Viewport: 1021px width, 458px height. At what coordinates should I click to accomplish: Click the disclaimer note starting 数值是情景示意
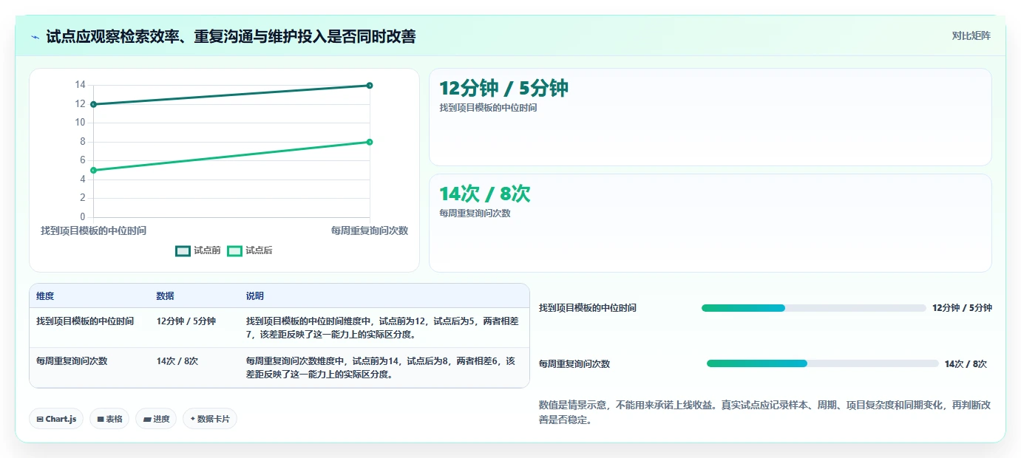[765, 413]
